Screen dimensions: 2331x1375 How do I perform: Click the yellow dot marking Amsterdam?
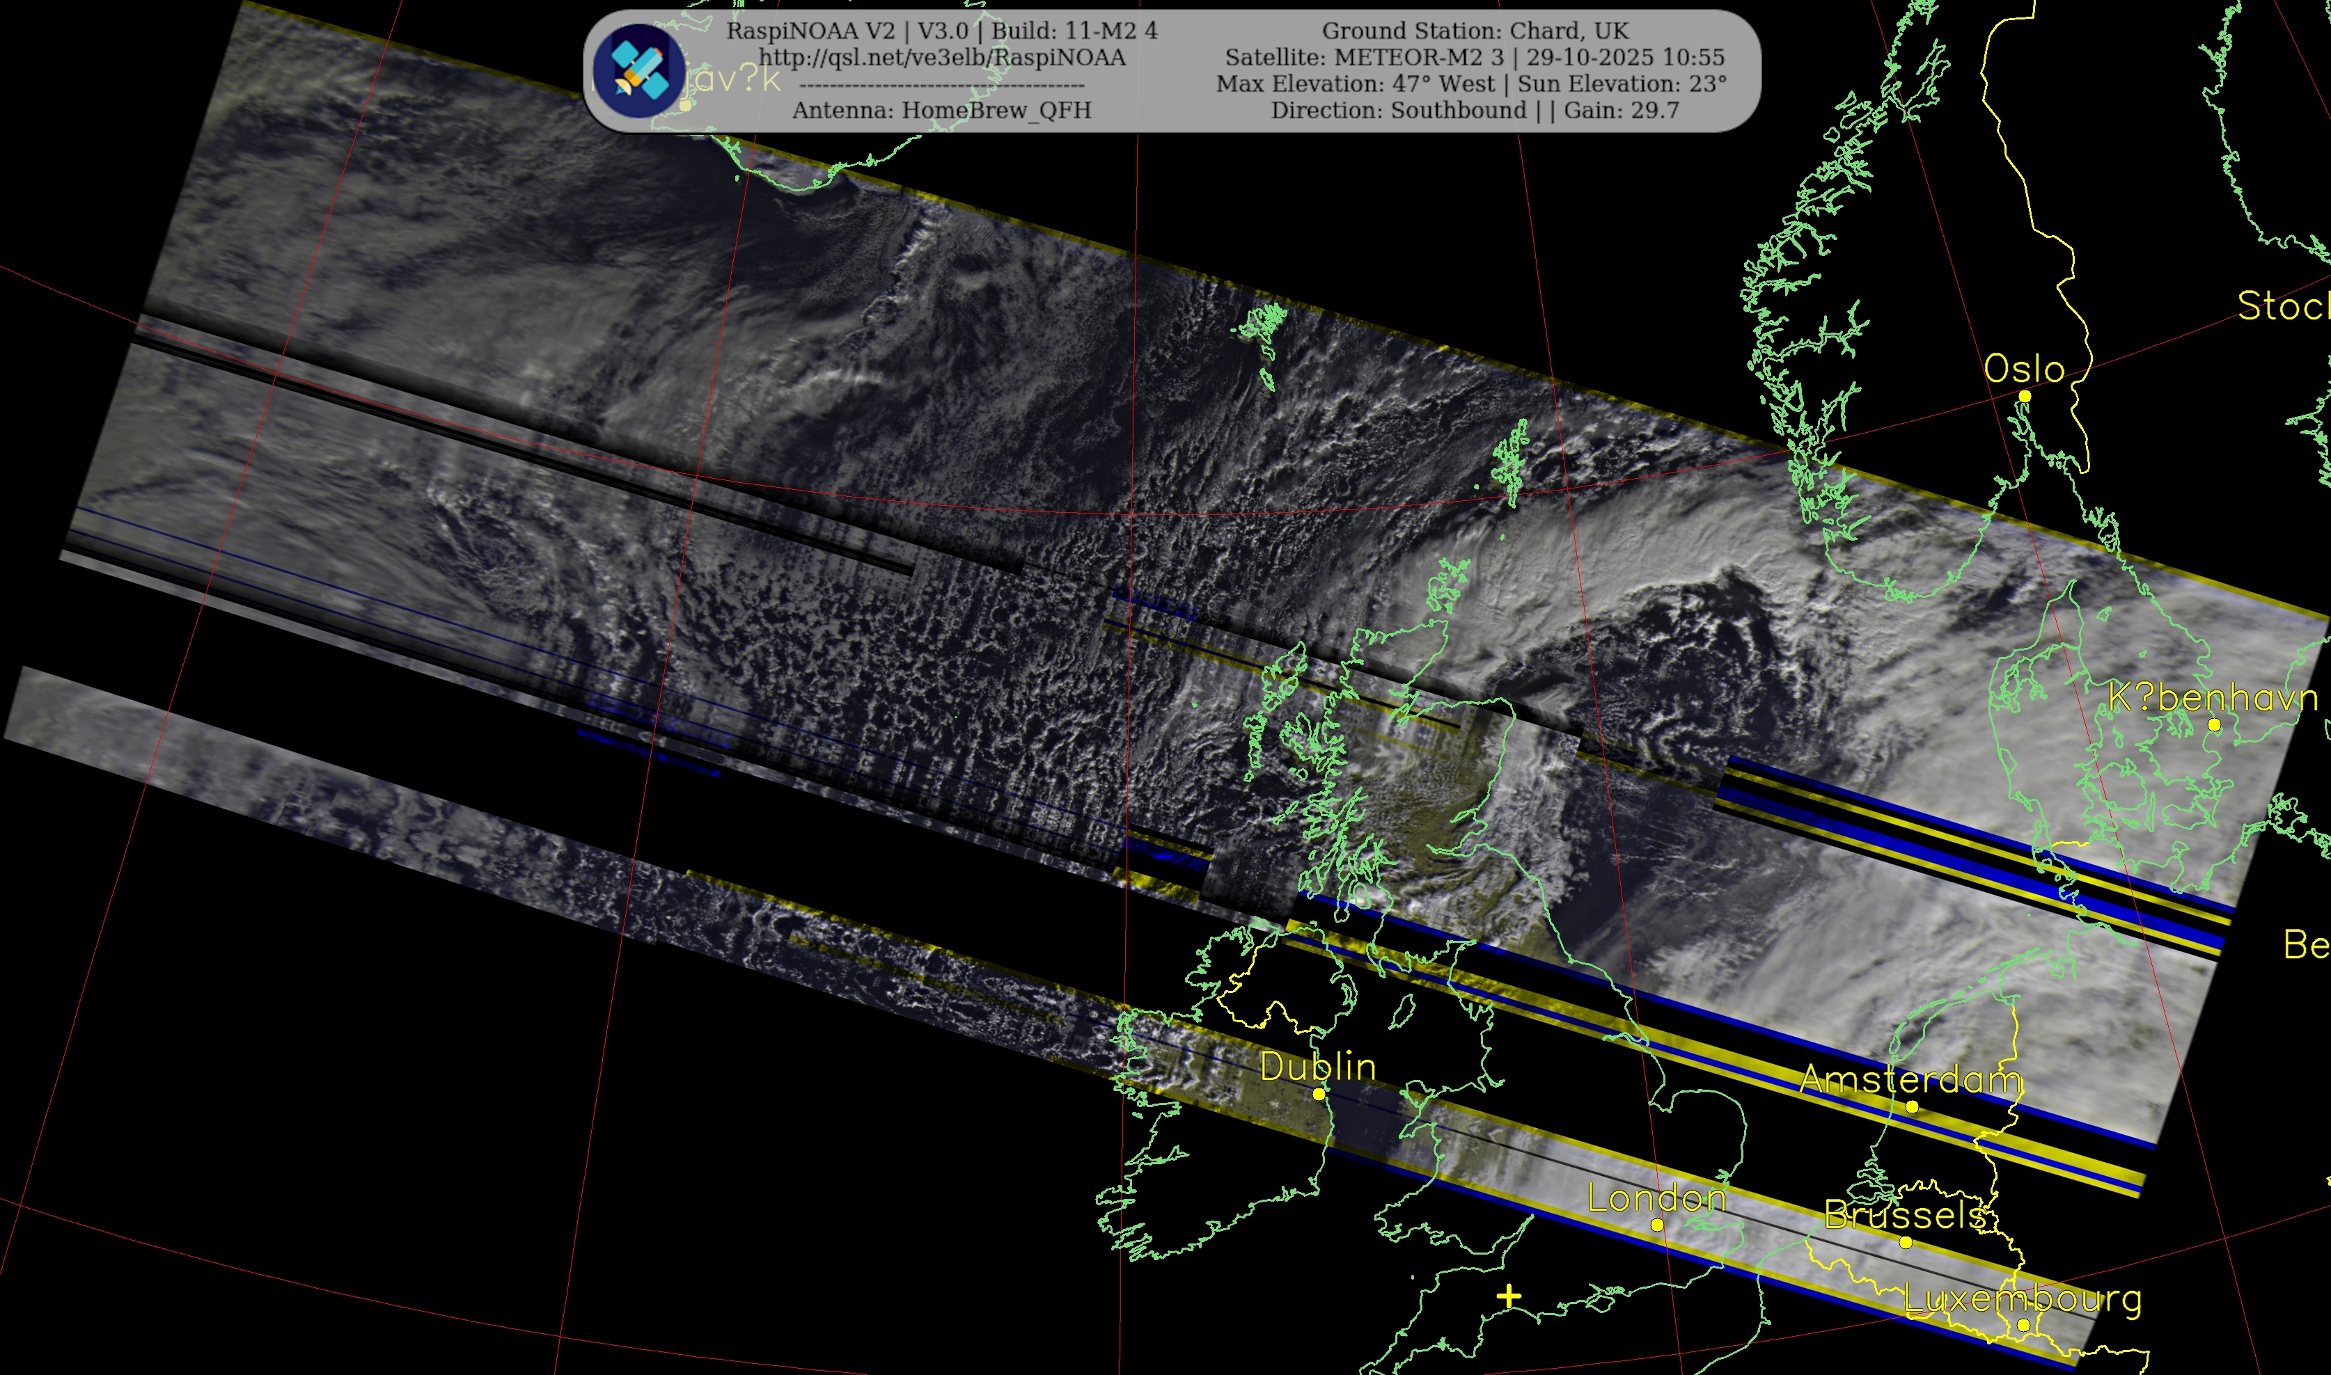pos(1911,1106)
